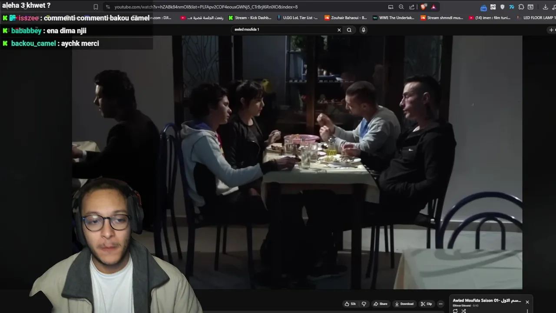Open the 'Awled Moufida Saison 01' playlist title
The height and width of the screenshot is (313, 556).
pos(487,300)
